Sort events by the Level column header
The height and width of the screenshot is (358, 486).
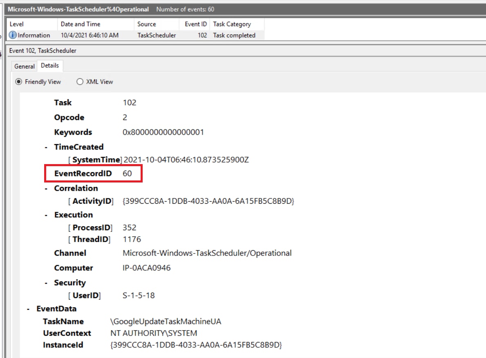[32, 24]
